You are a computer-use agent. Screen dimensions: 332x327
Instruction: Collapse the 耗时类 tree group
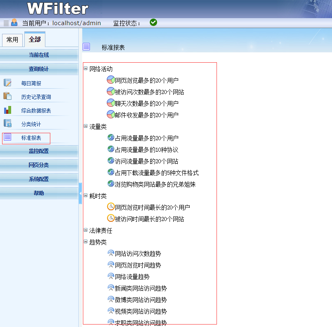[x=85, y=195]
